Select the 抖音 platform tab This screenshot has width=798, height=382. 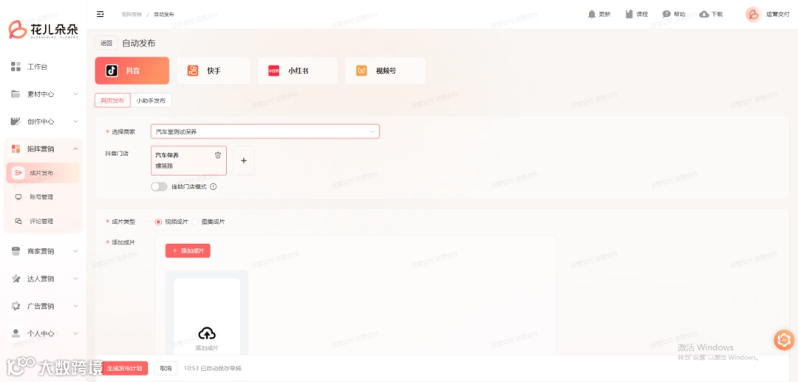point(132,71)
